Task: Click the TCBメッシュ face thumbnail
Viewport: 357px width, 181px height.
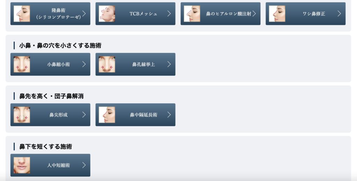Action: point(107,14)
